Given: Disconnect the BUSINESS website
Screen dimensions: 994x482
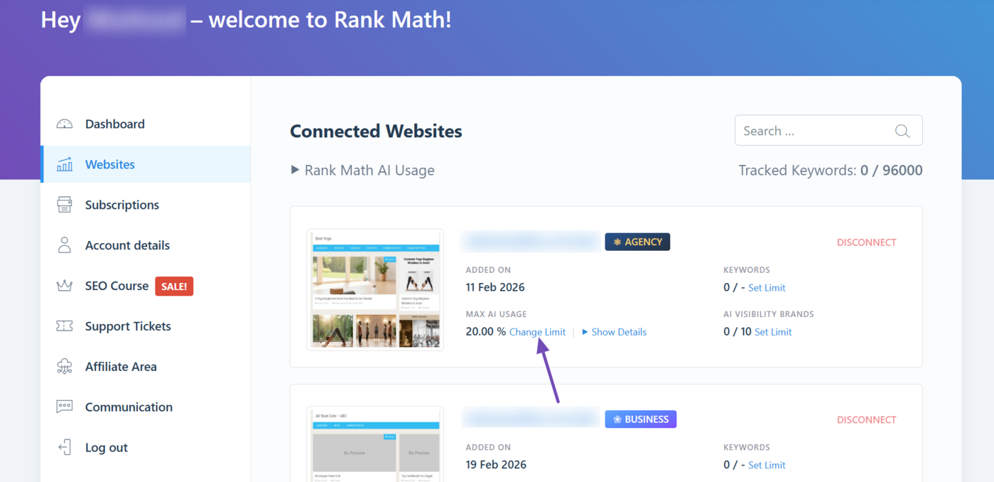Looking at the screenshot, I should pyautogui.click(x=866, y=420).
